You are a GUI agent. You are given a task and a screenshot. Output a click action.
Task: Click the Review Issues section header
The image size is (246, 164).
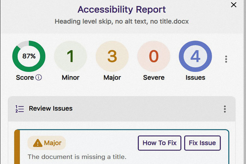(50, 109)
